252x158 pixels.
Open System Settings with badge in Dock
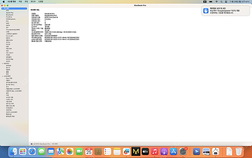coord(183,152)
